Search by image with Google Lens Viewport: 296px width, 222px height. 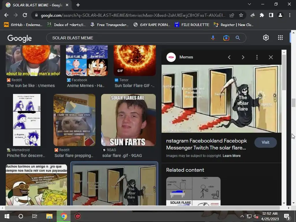[x=226, y=38]
